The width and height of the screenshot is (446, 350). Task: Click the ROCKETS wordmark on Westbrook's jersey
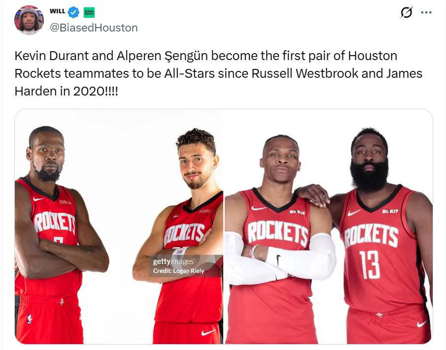click(277, 233)
